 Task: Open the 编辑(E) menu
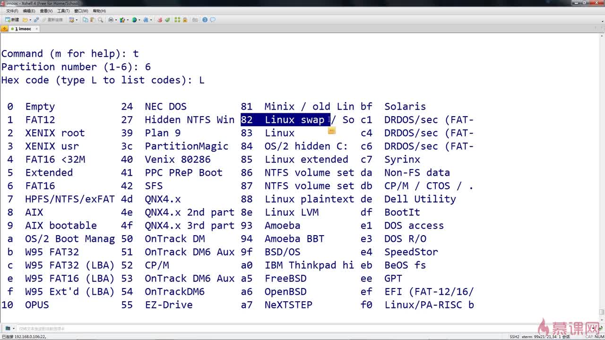click(x=29, y=11)
